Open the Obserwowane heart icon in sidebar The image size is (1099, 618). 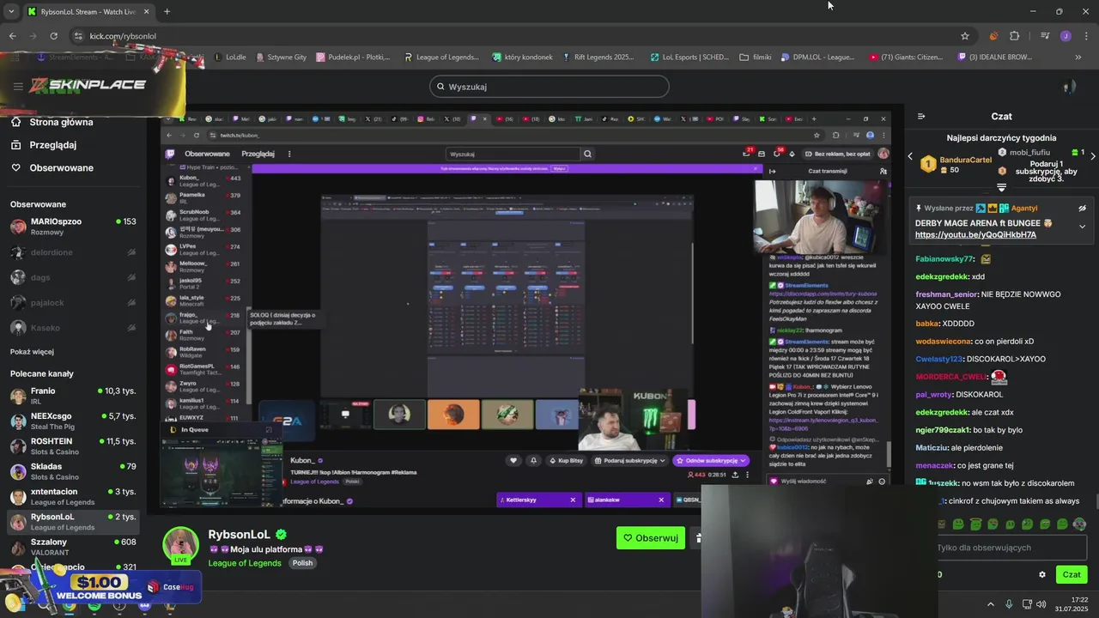(15, 167)
